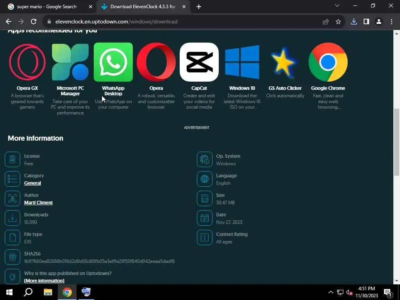Click the 10,090 downloads value

(30, 222)
